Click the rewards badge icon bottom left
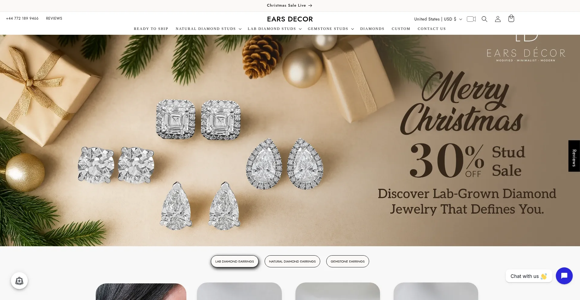The image size is (580, 300). 19,281
